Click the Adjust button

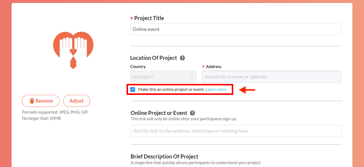tap(77, 101)
